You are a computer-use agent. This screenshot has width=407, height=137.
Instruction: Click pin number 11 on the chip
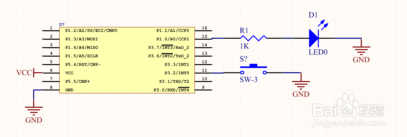(x=204, y=70)
